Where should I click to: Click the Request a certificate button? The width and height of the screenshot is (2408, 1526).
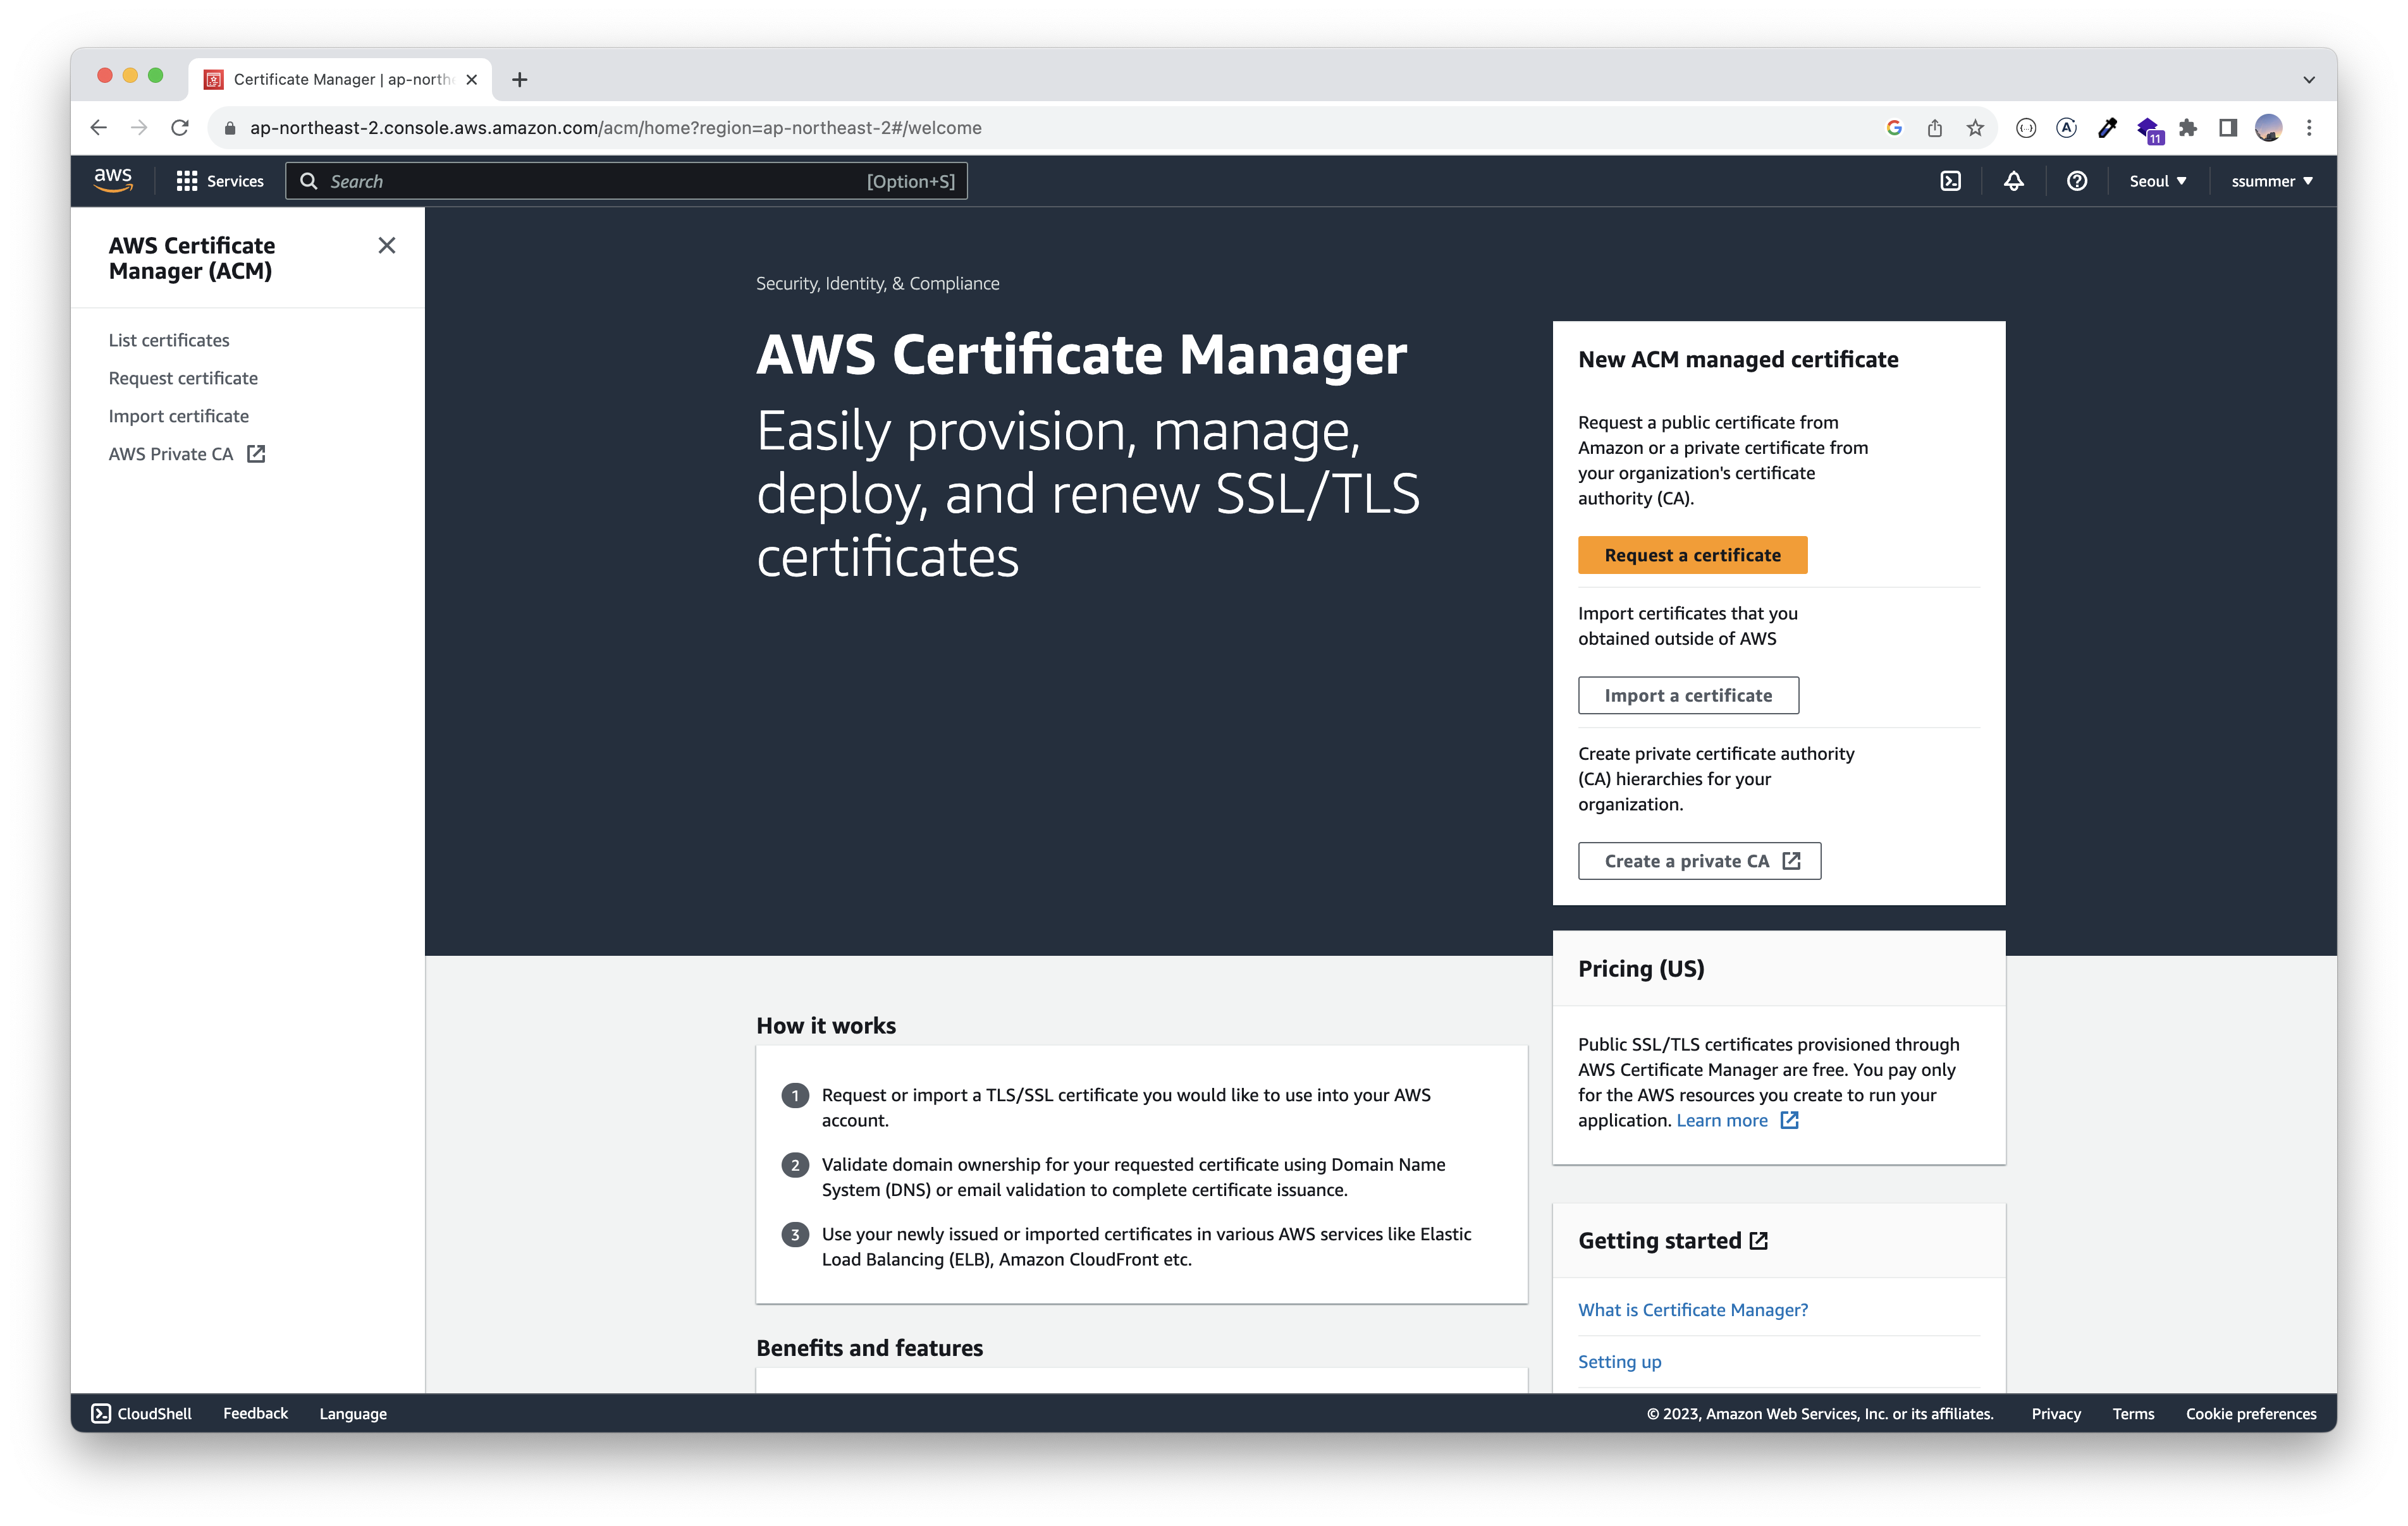[1692, 555]
